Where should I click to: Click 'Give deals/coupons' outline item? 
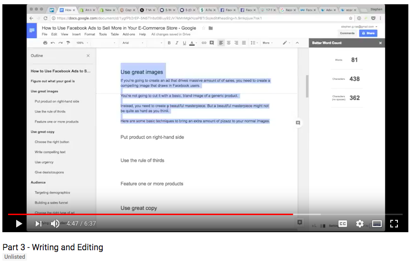point(49,172)
